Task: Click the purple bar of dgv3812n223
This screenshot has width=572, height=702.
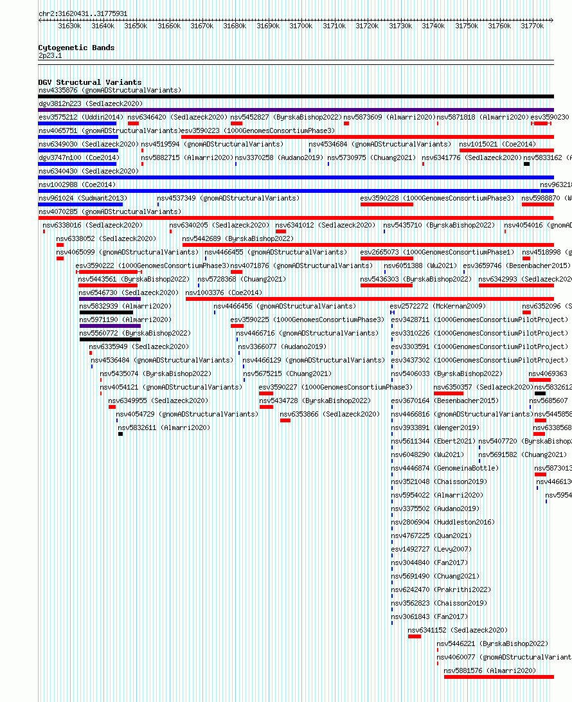Action: pyautogui.click(x=296, y=110)
